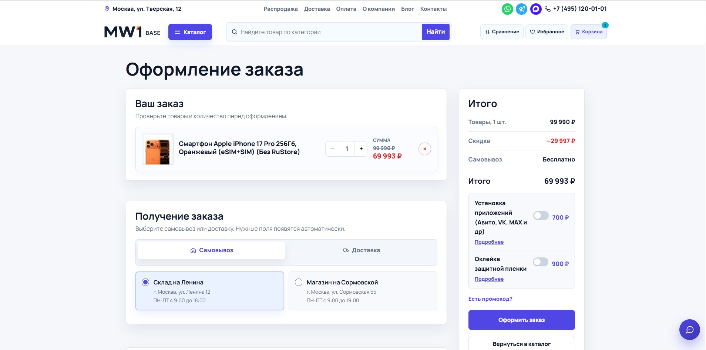Switch to Доставка tab

click(x=362, y=250)
